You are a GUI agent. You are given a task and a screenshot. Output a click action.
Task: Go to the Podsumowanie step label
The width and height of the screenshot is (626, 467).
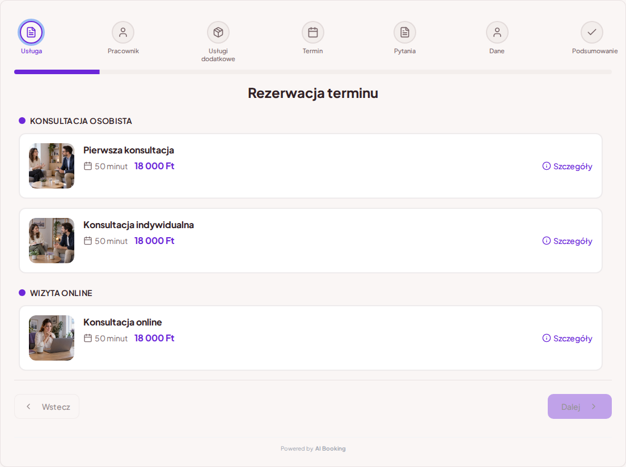point(594,51)
